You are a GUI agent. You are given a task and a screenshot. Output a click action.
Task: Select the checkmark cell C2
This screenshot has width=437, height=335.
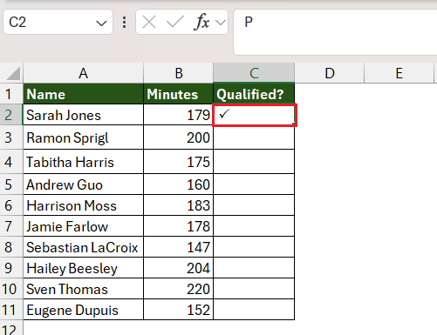pyautogui.click(x=255, y=115)
